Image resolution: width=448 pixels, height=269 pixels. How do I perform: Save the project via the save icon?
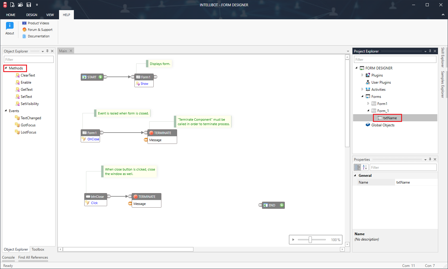28,4
